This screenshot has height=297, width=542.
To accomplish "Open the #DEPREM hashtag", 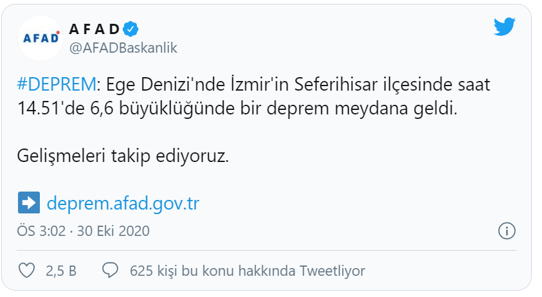I will tap(56, 85).
